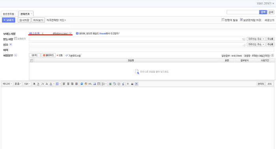Open 자주쓰는 주소 dropdown for 참조
This screenshot has width=276, height=149.
[x=256, y=44]
